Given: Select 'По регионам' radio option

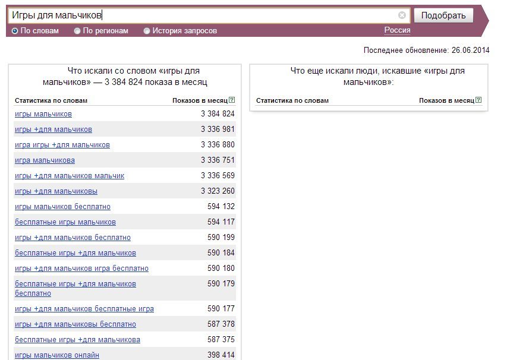Looking at the screenshot, I should tap(101, 31).
